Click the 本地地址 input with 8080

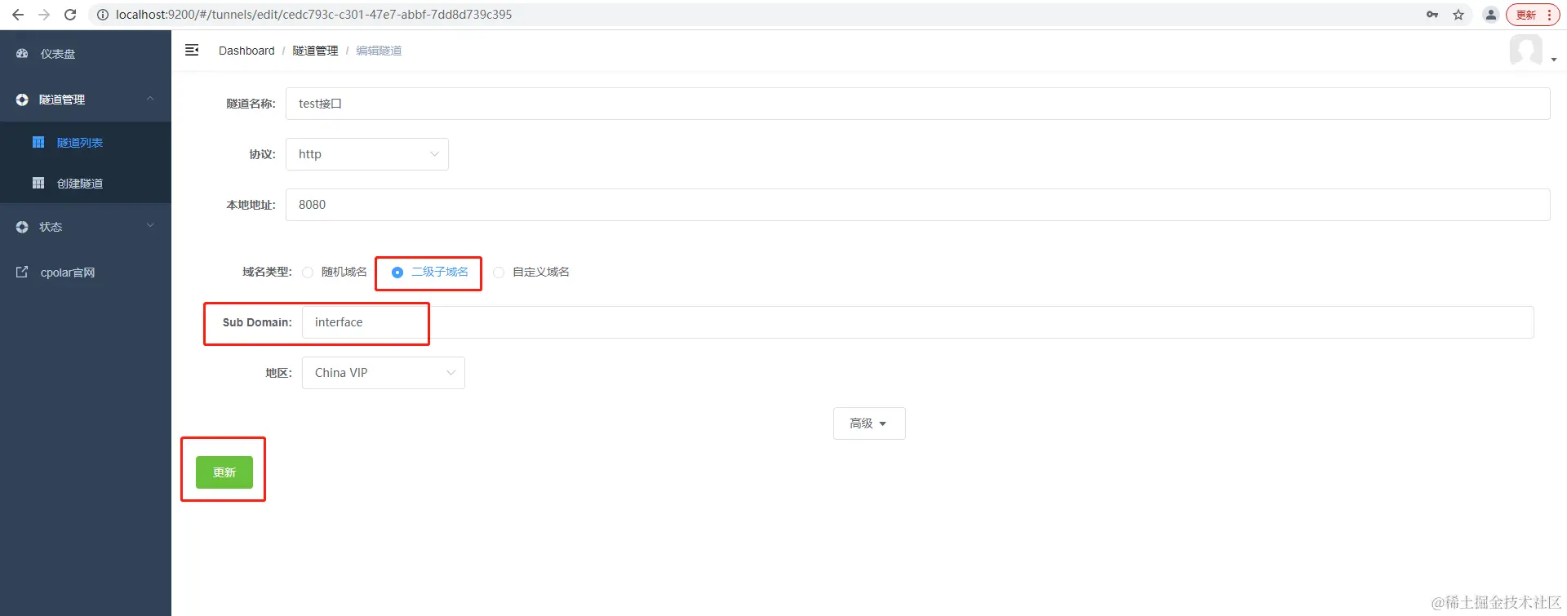click(917, 205)
